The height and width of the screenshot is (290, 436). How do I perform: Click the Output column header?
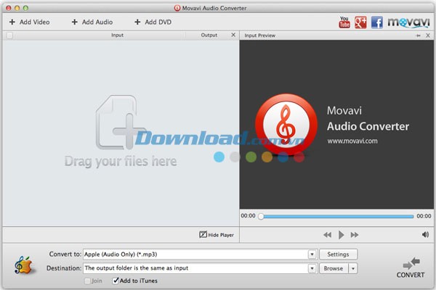pyautogui.click(x=209, y=35)
